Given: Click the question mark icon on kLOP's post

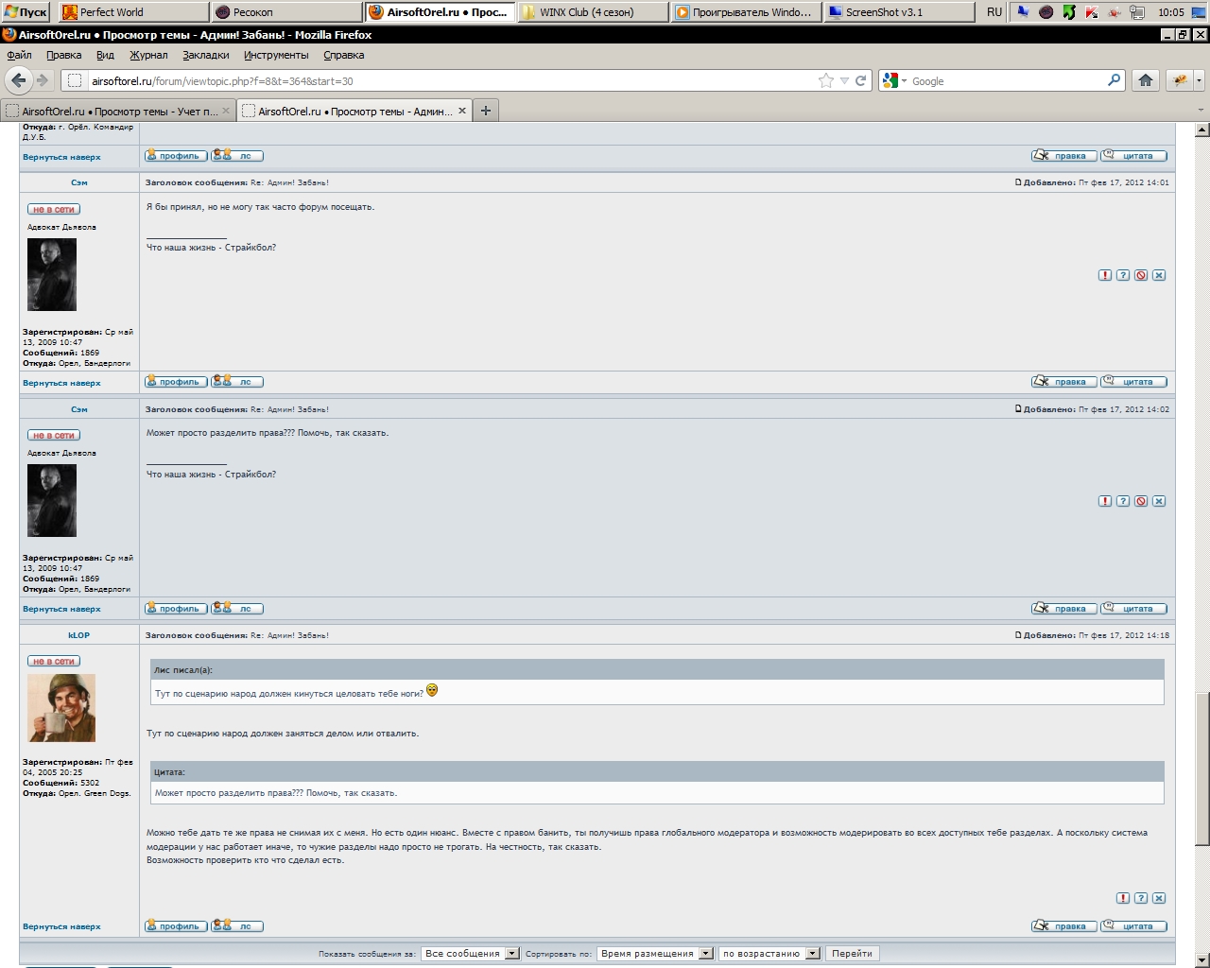Looking at the screenshot, I should (x=1141, y=898).
